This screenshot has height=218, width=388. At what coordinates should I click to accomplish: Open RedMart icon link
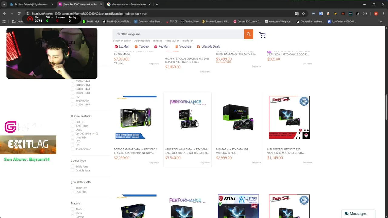tap(162, 47)
